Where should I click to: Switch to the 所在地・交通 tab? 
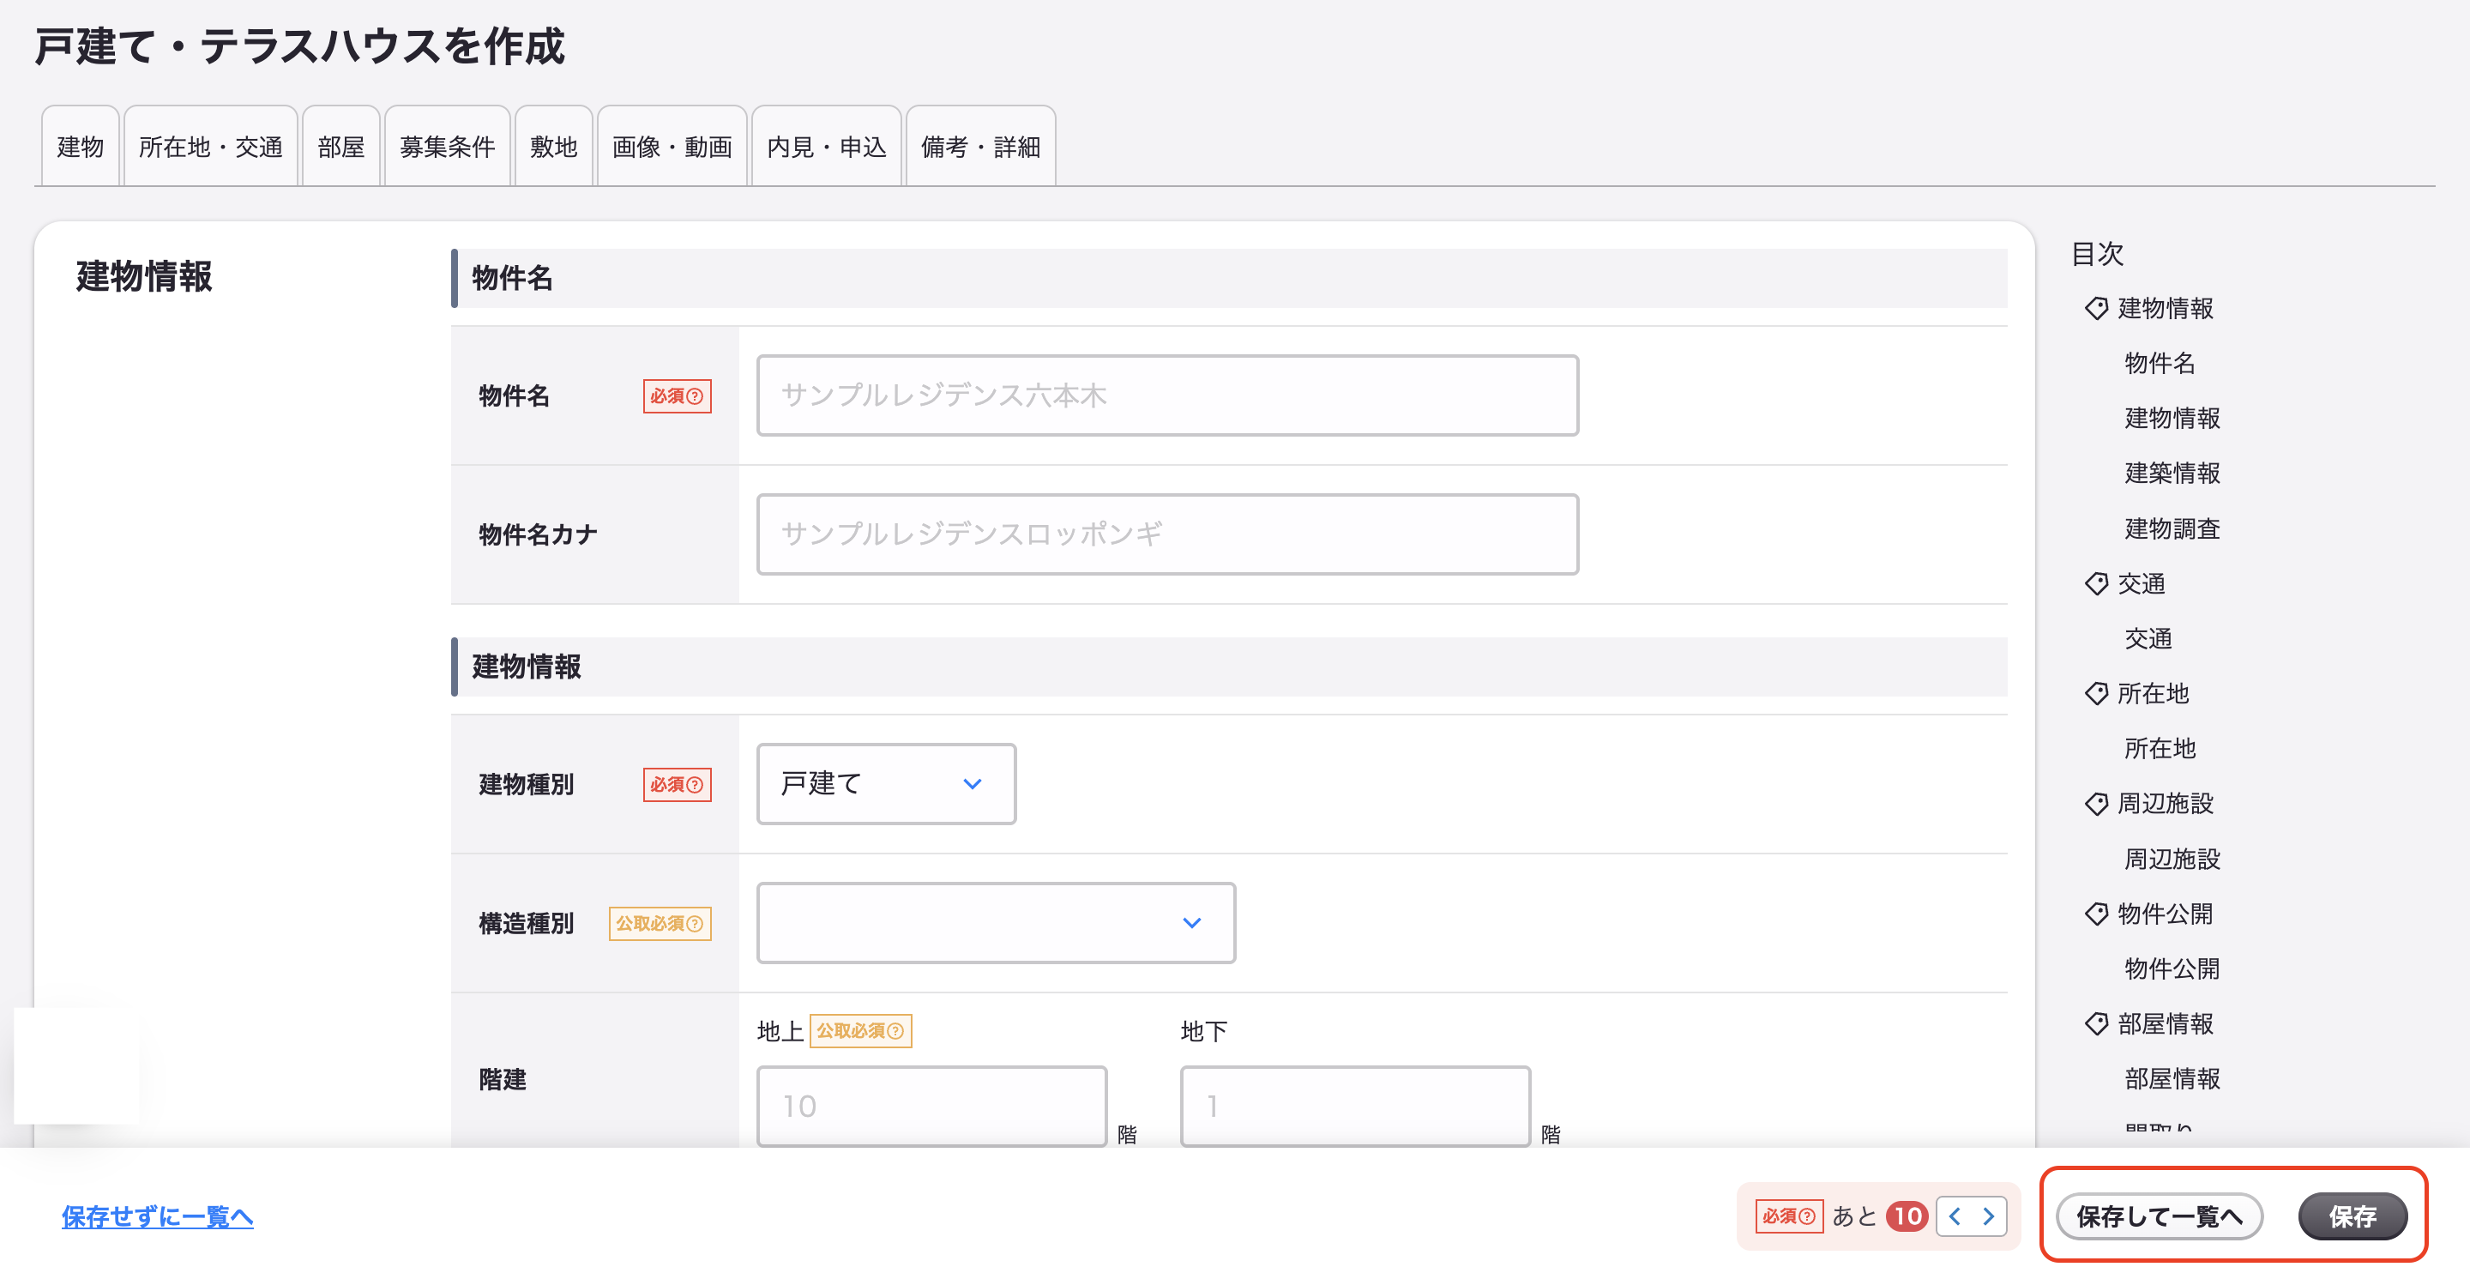pyautogui.click(x=210, y=147)
